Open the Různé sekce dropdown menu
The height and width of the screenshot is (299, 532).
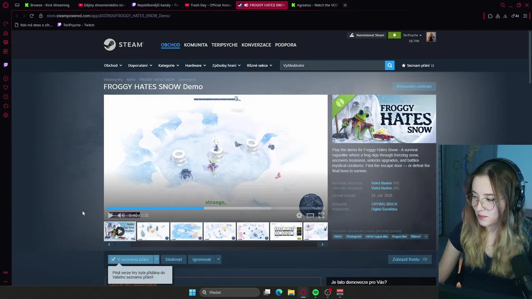[259, 65]
